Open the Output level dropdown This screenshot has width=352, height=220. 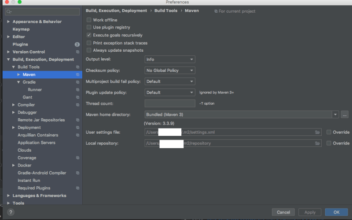coord(170,59)
